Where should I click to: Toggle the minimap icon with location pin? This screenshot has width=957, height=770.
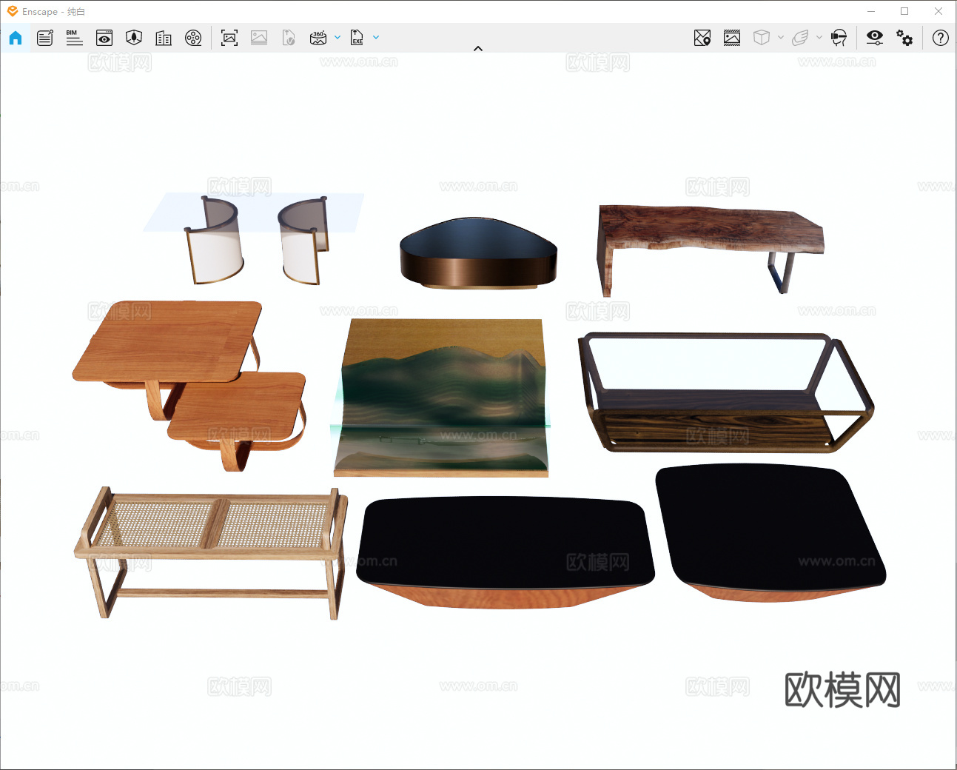(702, 38)
